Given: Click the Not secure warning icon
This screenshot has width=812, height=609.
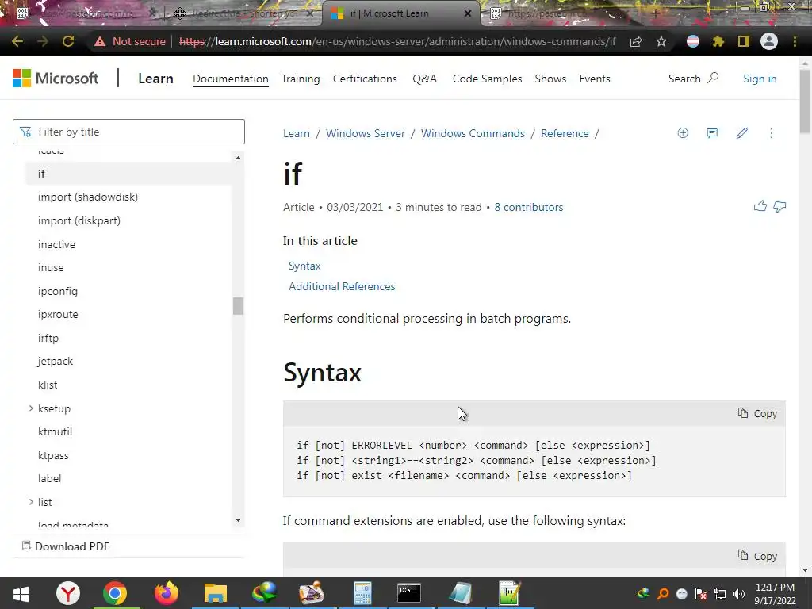Looking at the screenshot, I should (99, 41).
